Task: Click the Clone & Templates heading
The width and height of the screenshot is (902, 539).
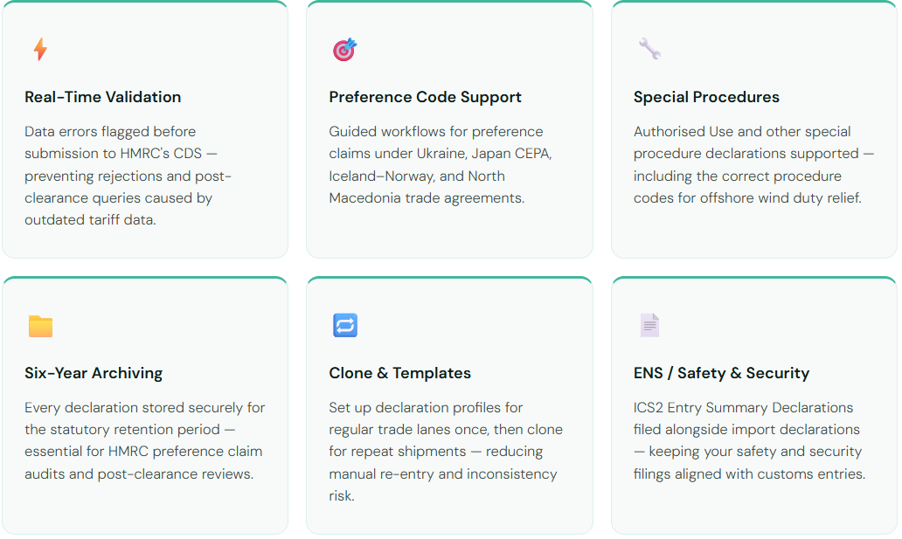Action: click(399, 373)
